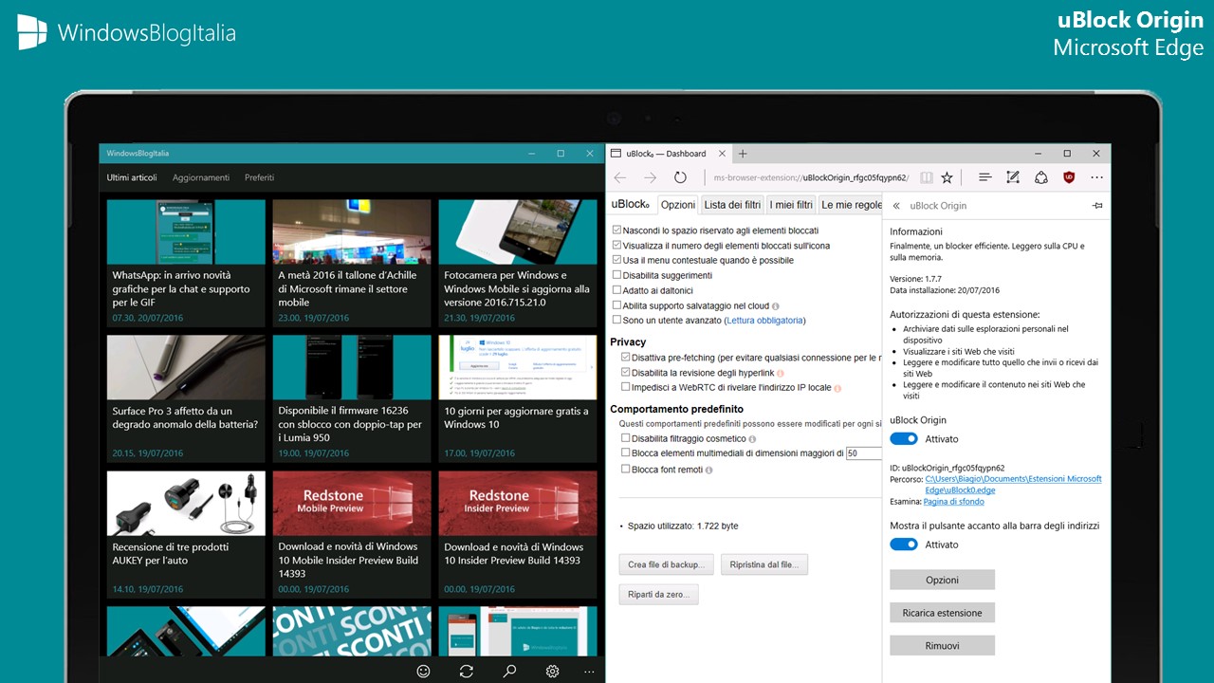
Task: Switch to Opzioni tab in uBlock dashboard
Action: point(678,205)
